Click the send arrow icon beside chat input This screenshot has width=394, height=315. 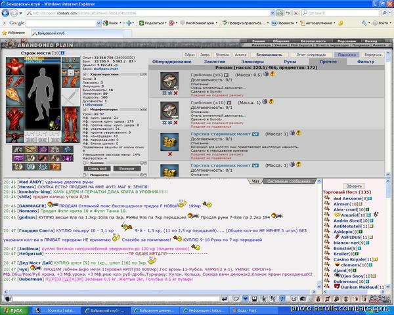[x=225, y=299]
